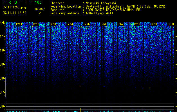The height and width of the screenshot is (112, 177).
Task: Click the date stamp 05.11.11 12:50
Action: coord(14,13)
